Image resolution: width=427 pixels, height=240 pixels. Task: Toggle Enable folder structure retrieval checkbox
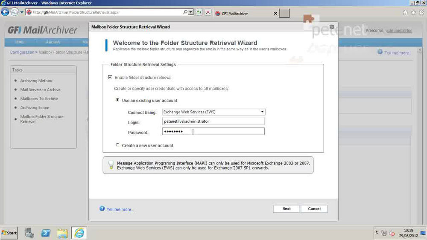[x=110, y=77]
